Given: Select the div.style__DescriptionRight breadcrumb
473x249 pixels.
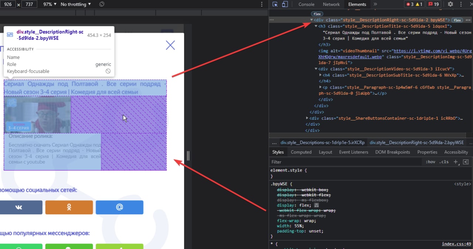Looking at the screenshot, I should click(x=416, y=142).
